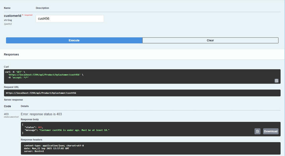The height and width of the screenshot is (156, 285).
Task: Click the Name column header
Action: (7, 8)
